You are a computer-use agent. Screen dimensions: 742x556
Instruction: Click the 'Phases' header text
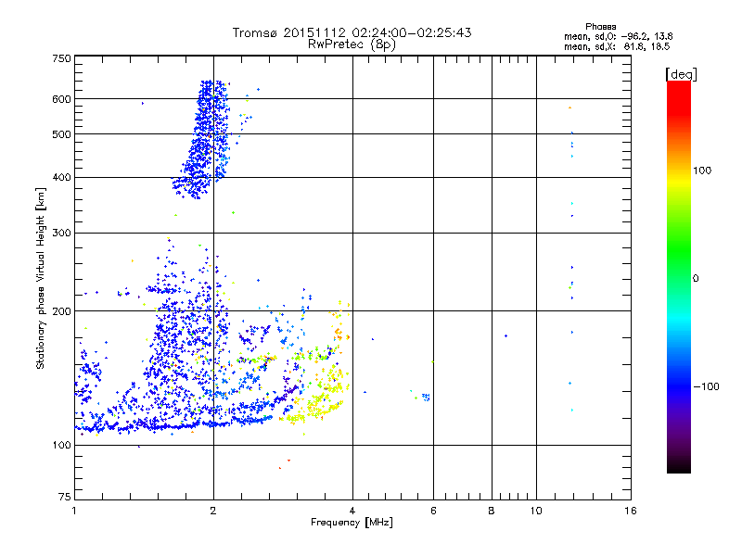pos(600,27)
